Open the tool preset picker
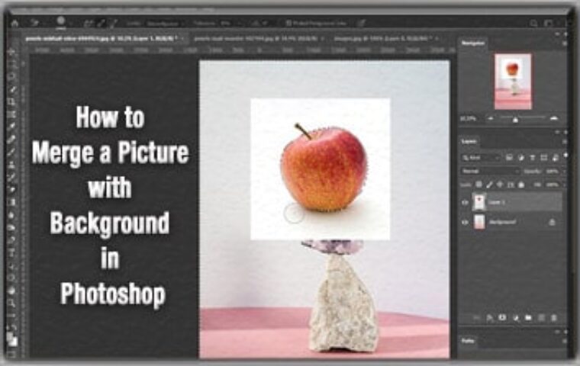 pyautogui.click(x=35, y=24)
